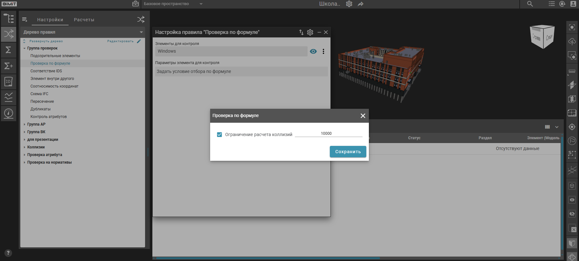Click the sigma summation tool icon
The height and width of the screenshot is (261, 579).
pyautogui.click(x=9, y=50)
